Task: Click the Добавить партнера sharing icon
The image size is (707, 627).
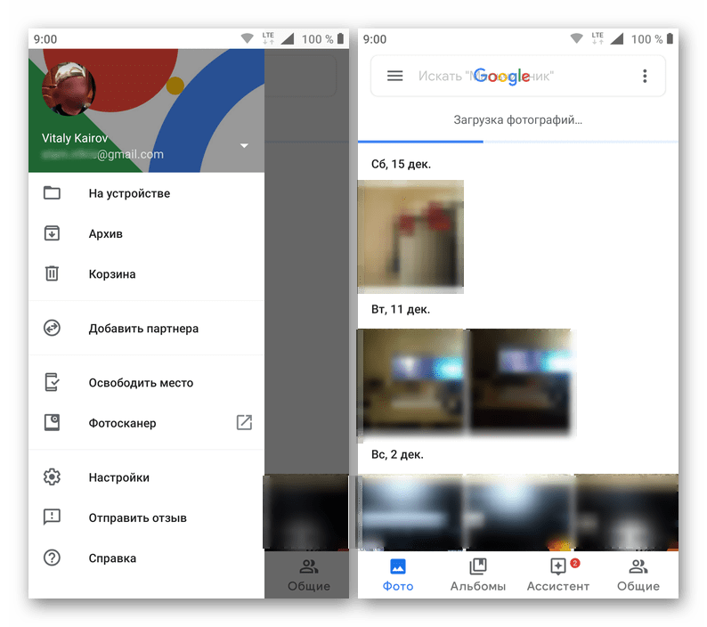Action: [x=52, y=328]
